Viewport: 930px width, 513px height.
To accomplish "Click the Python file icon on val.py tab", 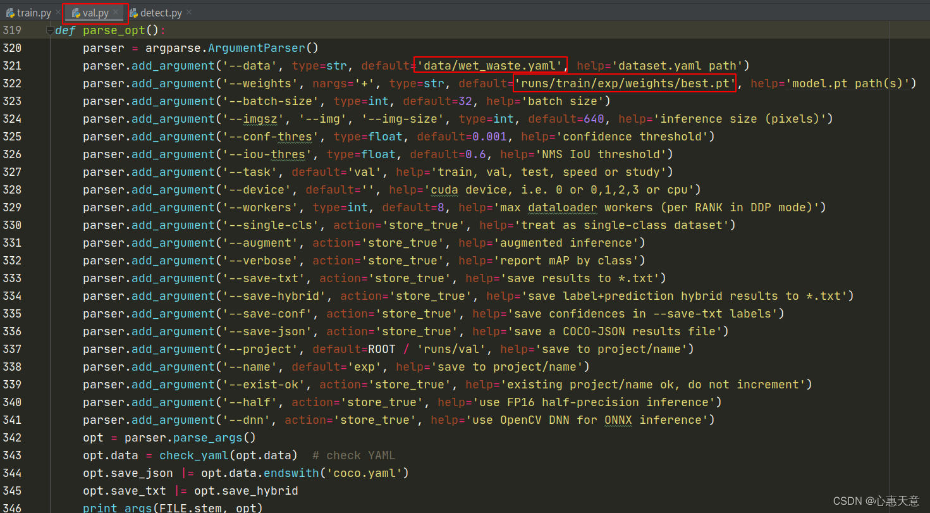I will 76,13.
